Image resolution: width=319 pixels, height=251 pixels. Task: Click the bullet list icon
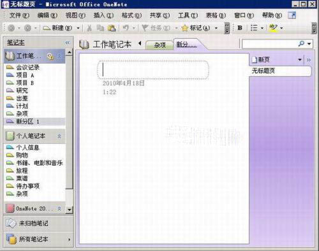coord(254,28)
